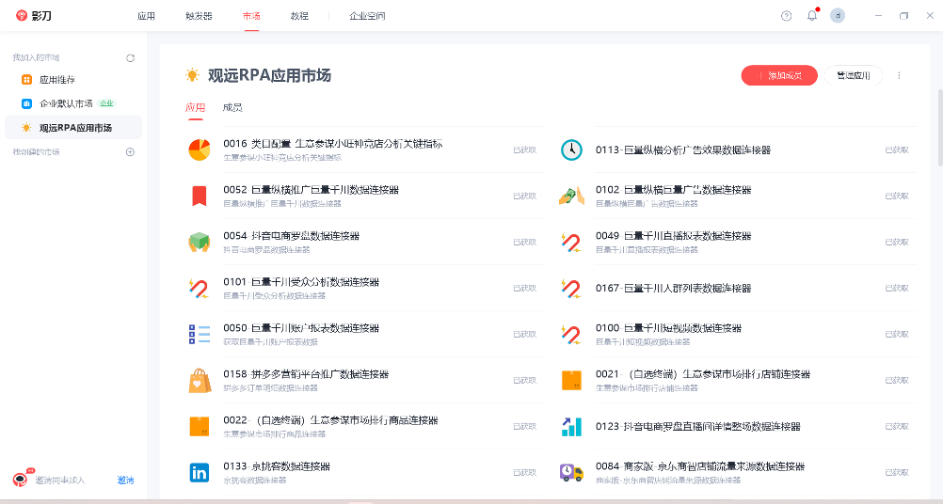This screenshot has height=504, width=943.
Task: Click the shopping bag icon for app 0158
Action: [x=199, y=380]
